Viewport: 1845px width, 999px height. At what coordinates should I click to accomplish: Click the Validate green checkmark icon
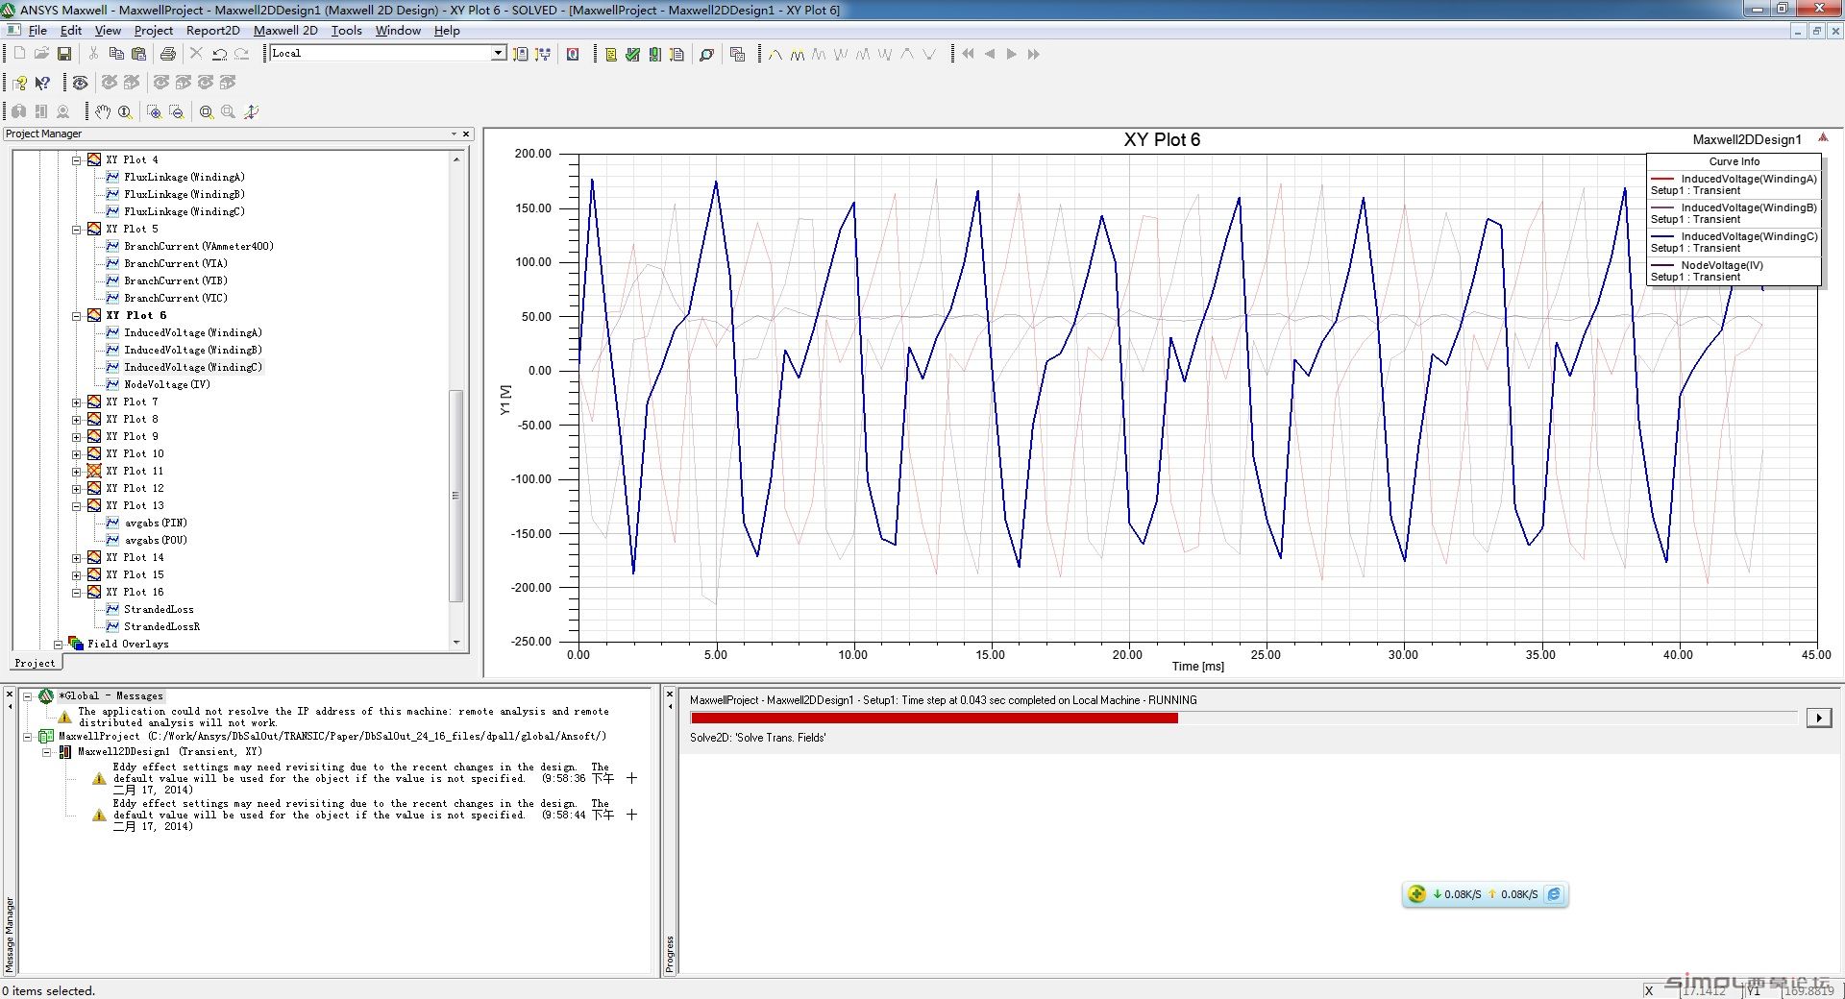632,54
